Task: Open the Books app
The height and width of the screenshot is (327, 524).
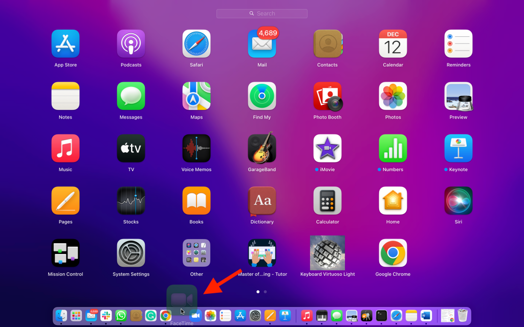Action: tap(196, 200)
